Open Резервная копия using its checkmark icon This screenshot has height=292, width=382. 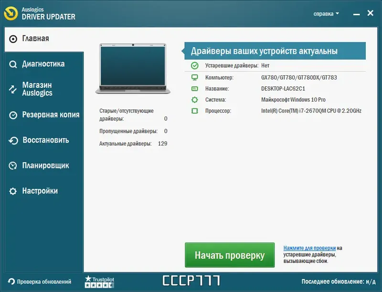click(x=12, y=115)
